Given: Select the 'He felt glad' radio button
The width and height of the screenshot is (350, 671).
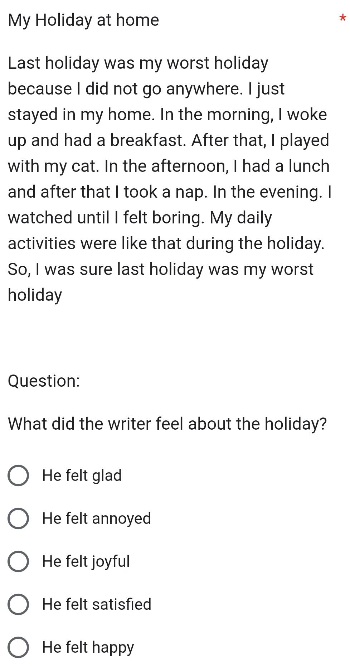Looking at the screenshot, I should click(x=18, y=476).
